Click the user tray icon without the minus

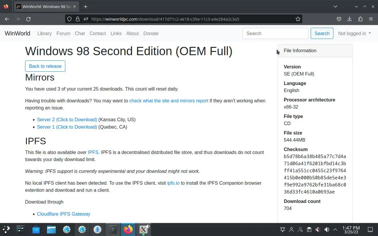point(291,230)
